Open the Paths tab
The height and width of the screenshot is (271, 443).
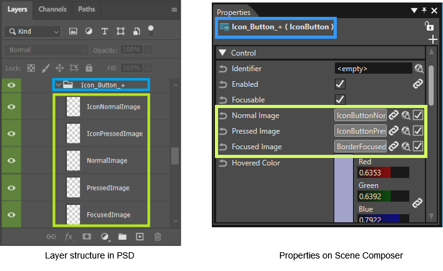(x=86, y=9)
